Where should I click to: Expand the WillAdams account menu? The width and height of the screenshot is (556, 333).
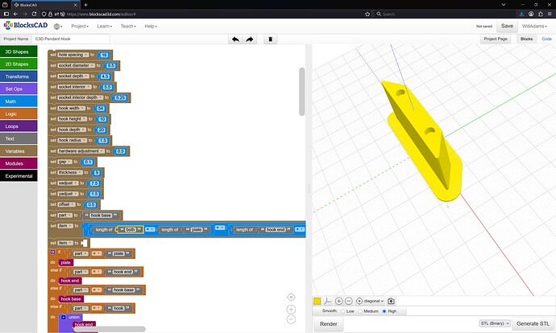[533, 27]
